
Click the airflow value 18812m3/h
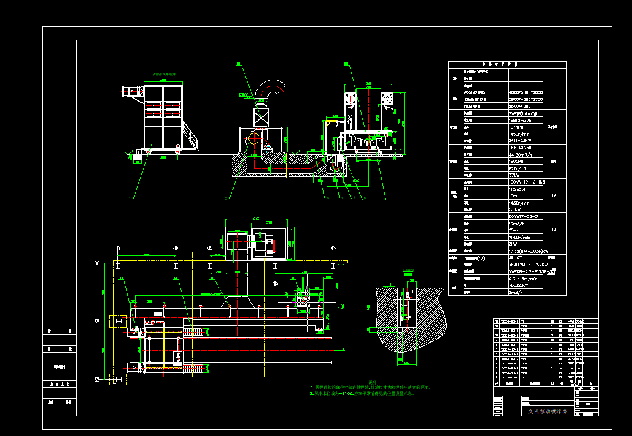click(521, 120)
